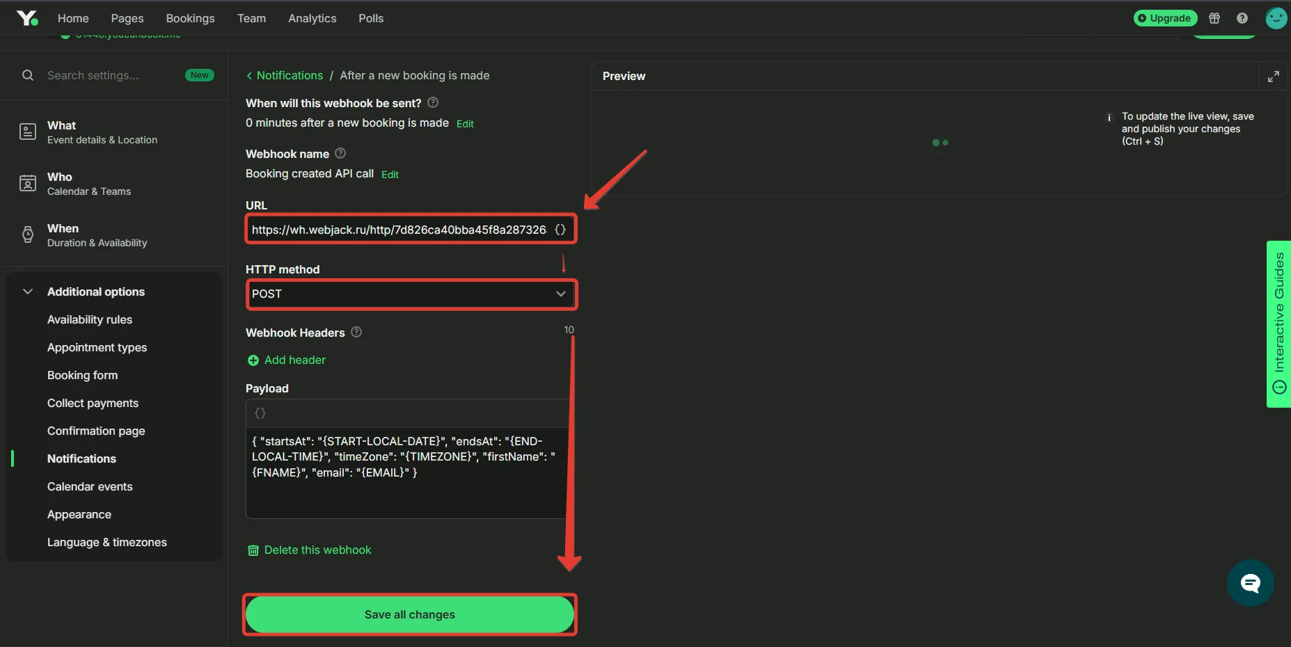Open the Bookings menu

[x=190, y=18]
